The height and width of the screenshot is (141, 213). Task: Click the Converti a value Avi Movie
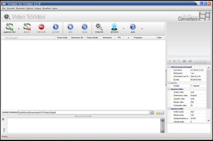(197, 70)
